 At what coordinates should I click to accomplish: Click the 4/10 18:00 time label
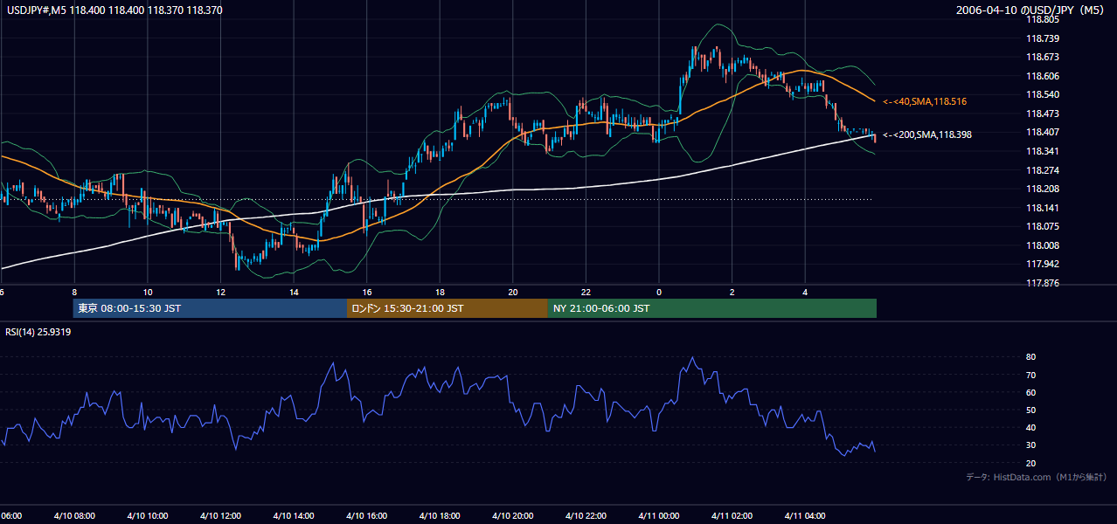(440, 516)
